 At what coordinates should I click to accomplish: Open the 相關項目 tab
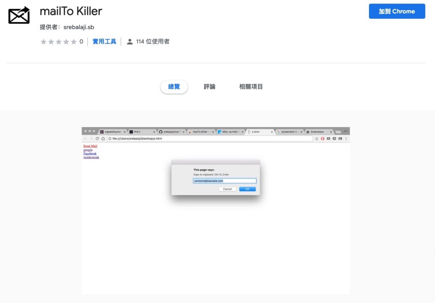[x=251, y=87]
